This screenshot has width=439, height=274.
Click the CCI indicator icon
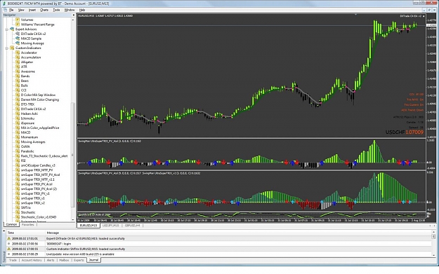[x=18, y=90]
